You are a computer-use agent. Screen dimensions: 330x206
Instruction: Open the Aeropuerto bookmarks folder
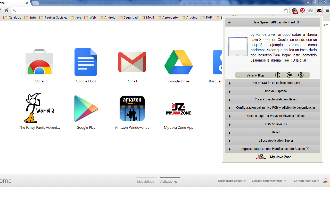pyautogui.click(x=168, y=18)
